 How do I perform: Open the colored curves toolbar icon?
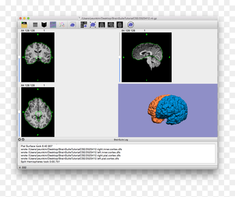click(x=62, y=25)
